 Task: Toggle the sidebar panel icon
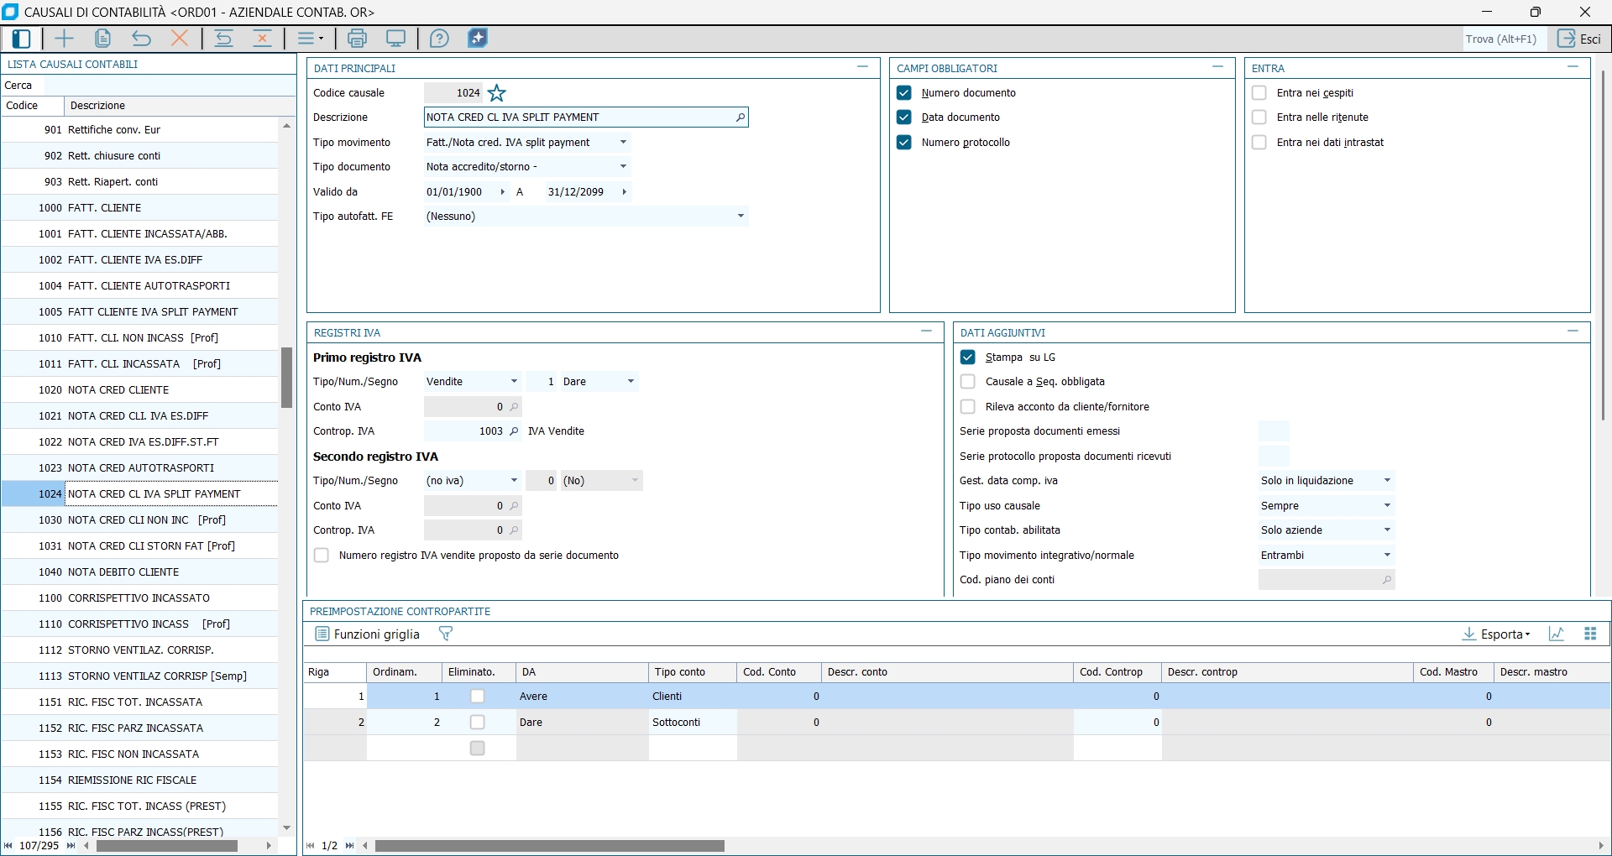(x=22, y=39)
